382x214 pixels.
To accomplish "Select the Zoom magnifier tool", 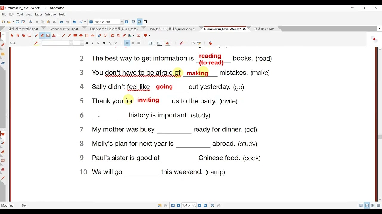I will point(29,35).
